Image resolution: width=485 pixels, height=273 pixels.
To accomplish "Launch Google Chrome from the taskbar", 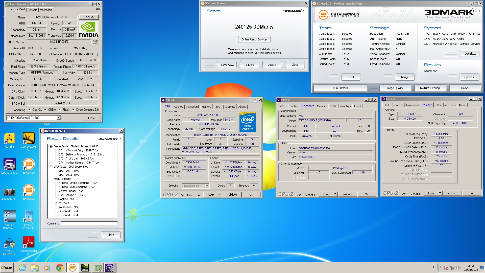I will [x=60, y=268].
